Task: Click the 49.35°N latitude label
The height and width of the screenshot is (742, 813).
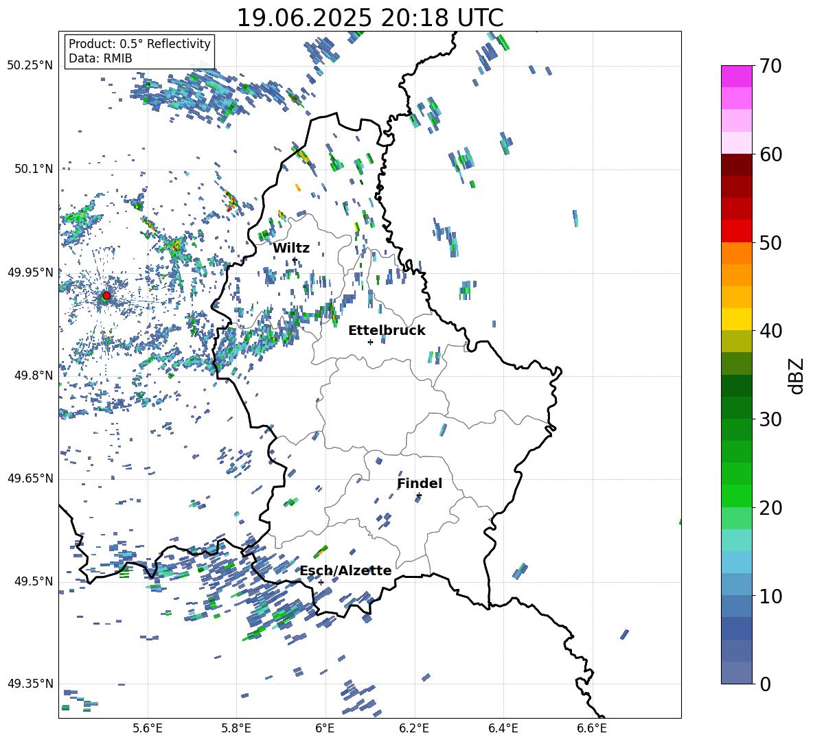Action: point(30,684)
